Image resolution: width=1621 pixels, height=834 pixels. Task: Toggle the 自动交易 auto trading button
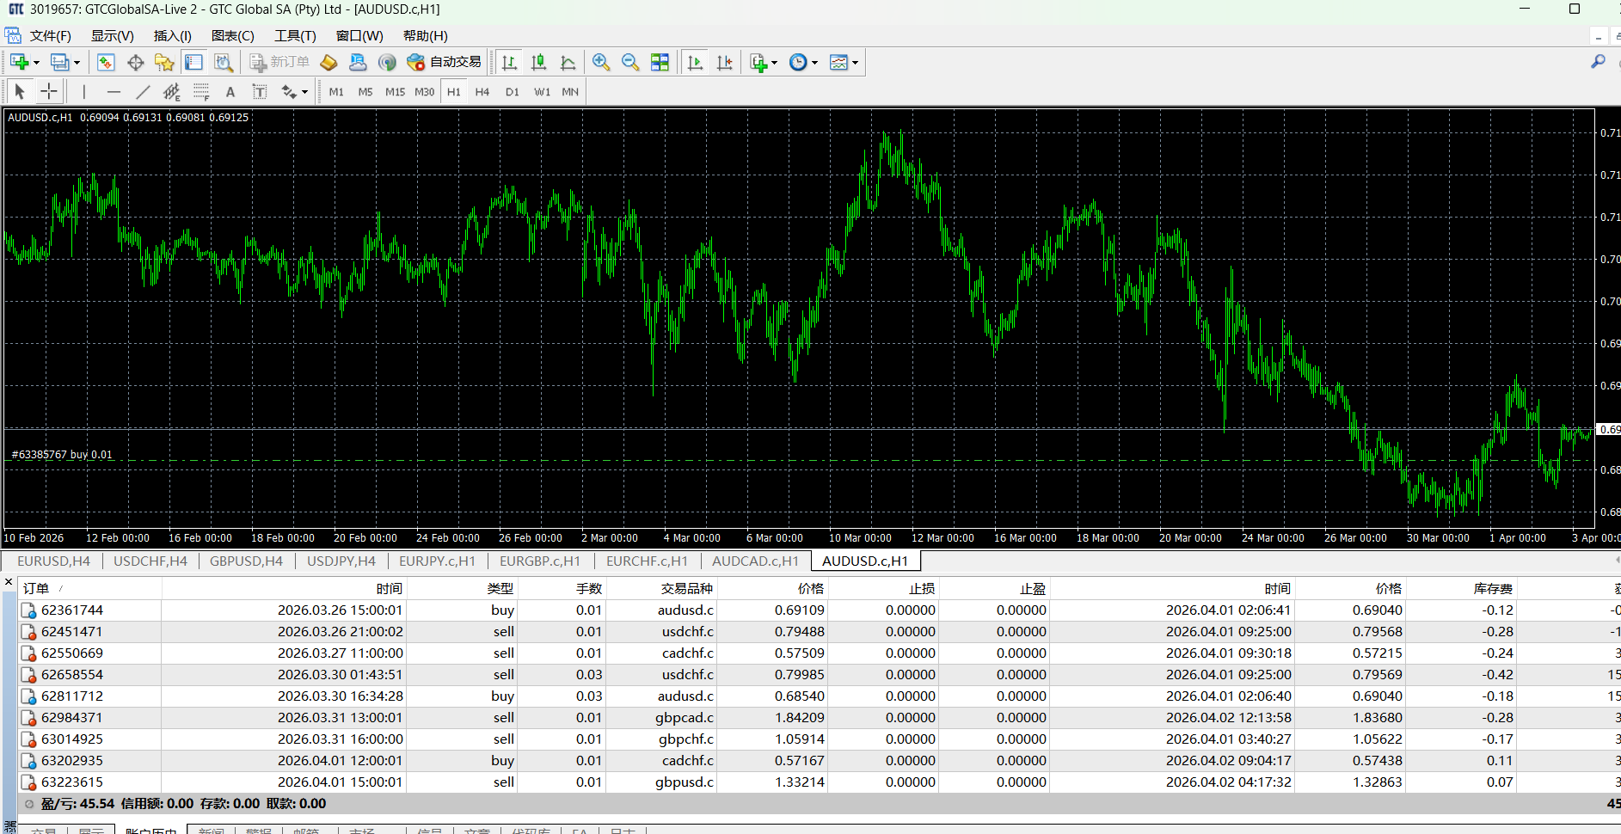(x=444, y=63)
